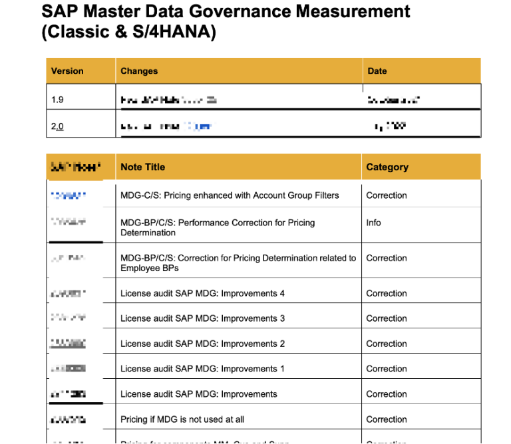Click 'MDG-C/S: Pricing enhanced with Account Group Filters'

(x=230, y=195)
